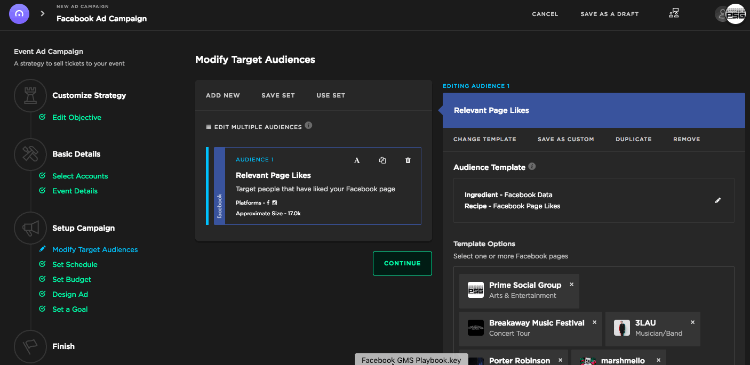Click Save Set
The width and height of the screenshot is (750, 365).
(278, 95)
